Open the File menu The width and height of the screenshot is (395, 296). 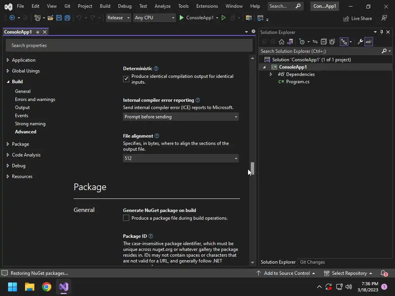(x=20, y=6)
